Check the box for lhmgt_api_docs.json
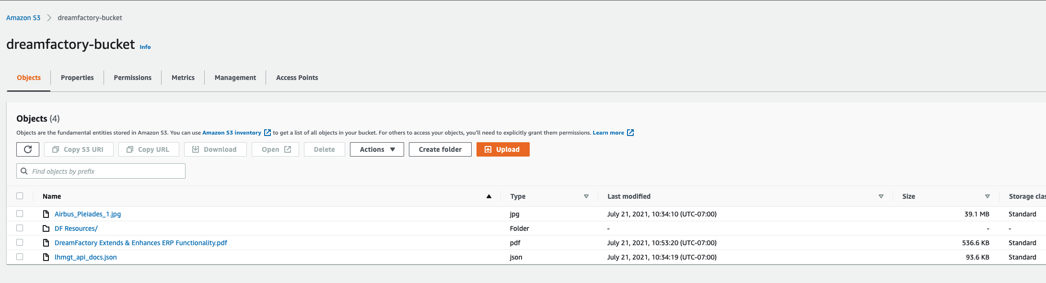Viewport: 1046px width, 283px height. pos(20,257)
